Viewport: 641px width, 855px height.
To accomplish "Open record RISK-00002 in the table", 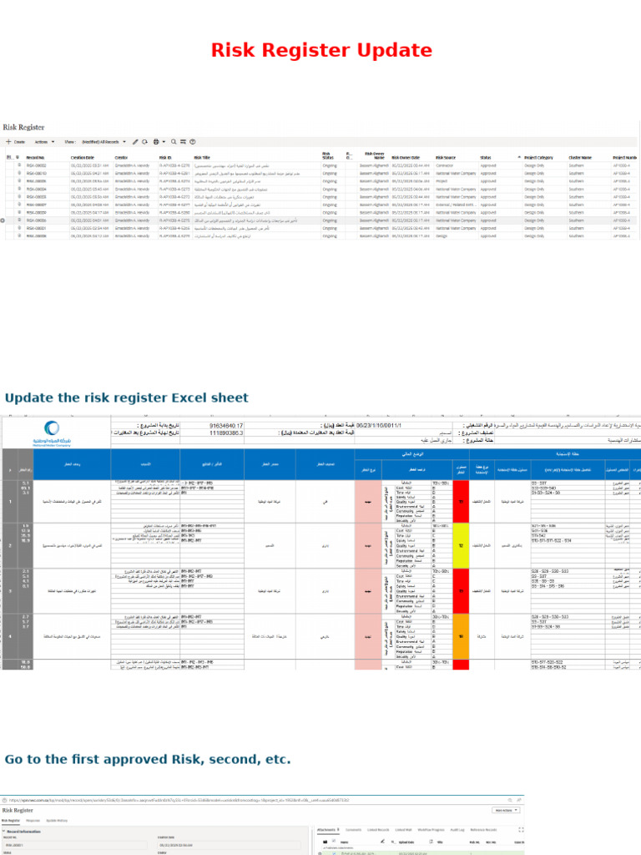I will tap(36, 166).
